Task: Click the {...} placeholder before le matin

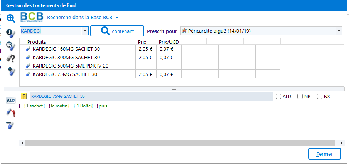Action: 47,106
